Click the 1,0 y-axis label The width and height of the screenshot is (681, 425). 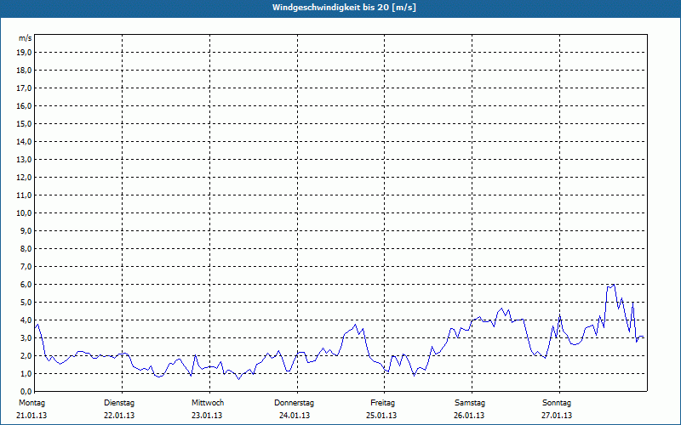26,374
